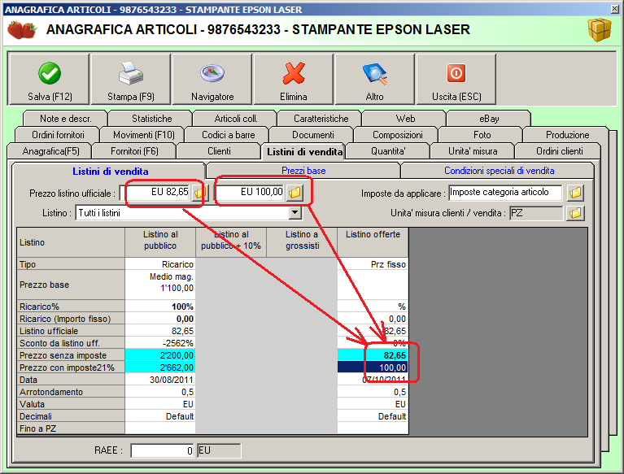Open the Quantita' tab

(x=388, y=151)
